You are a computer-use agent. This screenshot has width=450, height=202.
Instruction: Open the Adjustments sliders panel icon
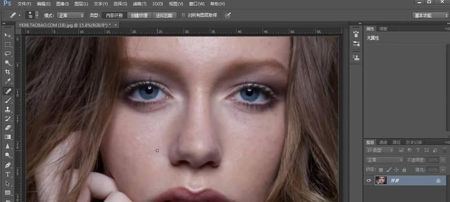click(x=356, y=44)
